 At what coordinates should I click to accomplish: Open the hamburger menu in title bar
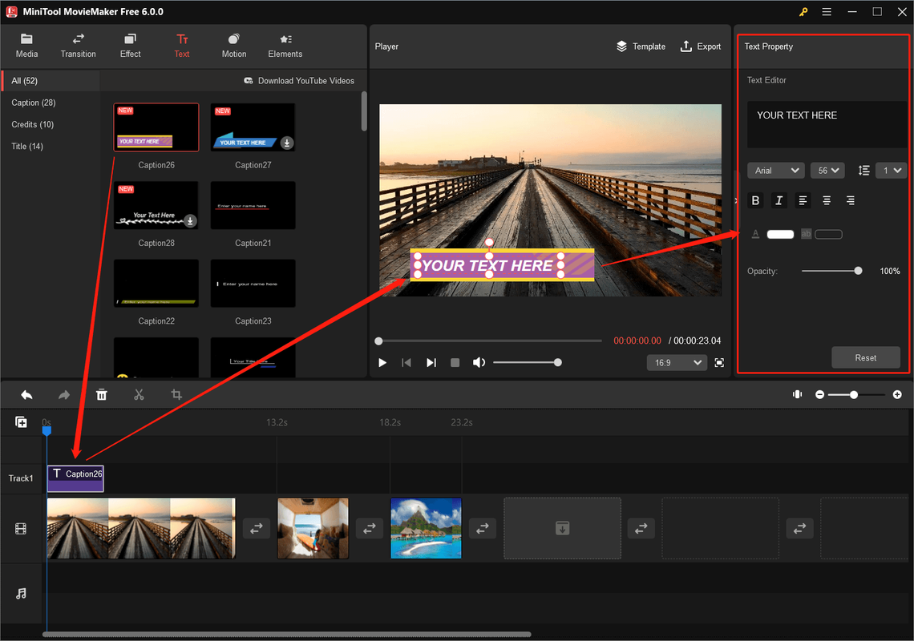[827, 12]
